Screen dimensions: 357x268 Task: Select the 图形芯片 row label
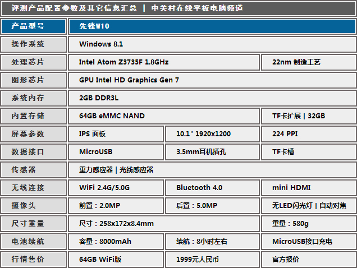pos(34,80)
